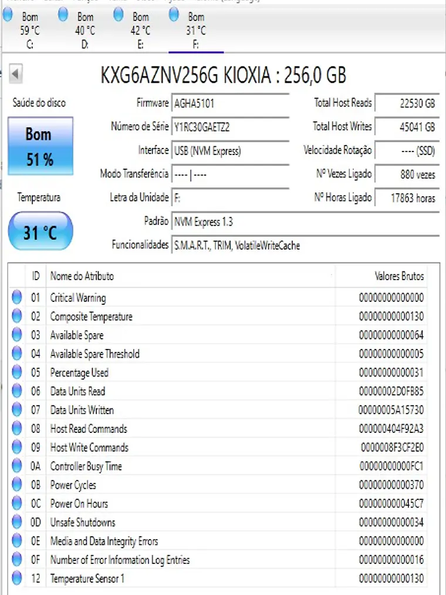
Task: Select the E: drive status icon
Action: [119, 15]
